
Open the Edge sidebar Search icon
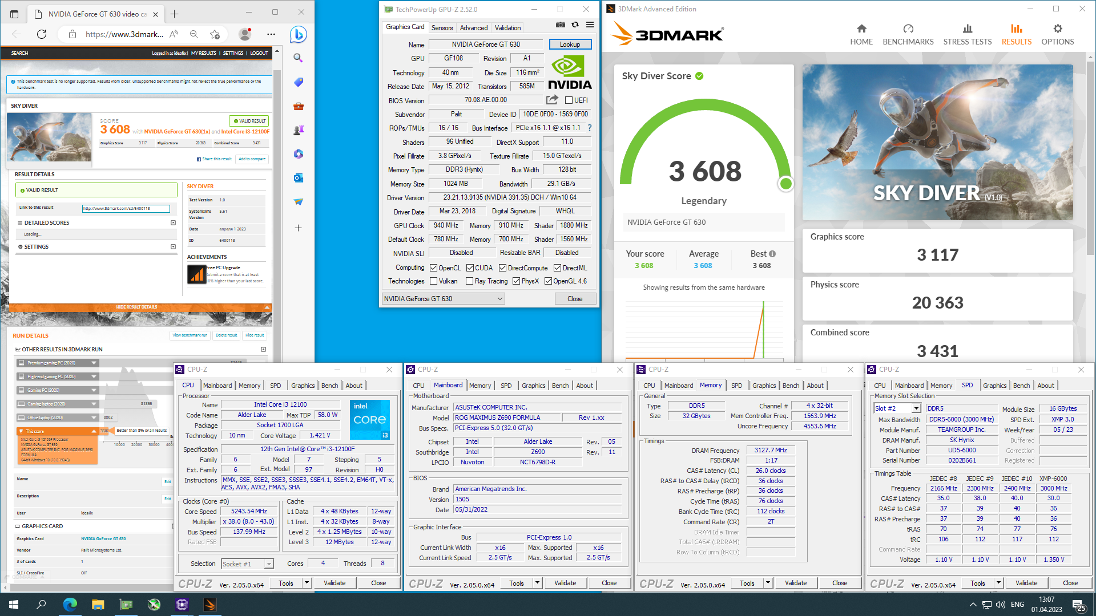pos(298,58)
